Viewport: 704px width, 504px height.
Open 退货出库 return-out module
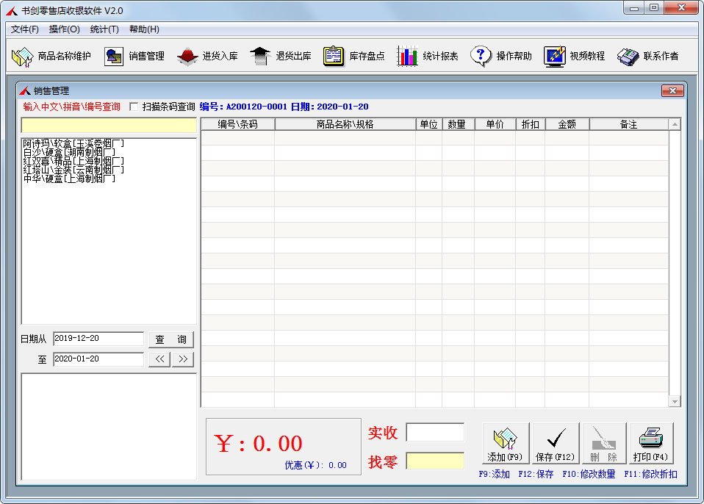tap(281, 56)
